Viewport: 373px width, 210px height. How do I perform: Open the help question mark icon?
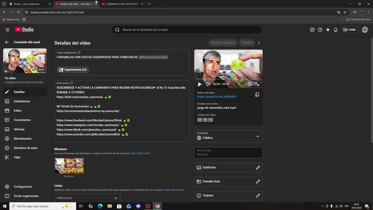pos(320,30)
